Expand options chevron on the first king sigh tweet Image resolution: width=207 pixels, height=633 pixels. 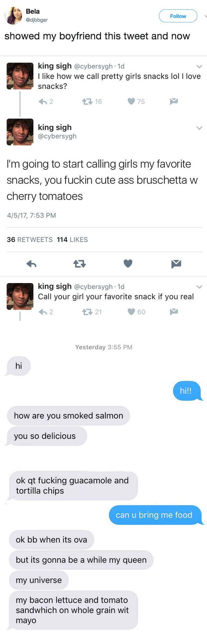pos(199,66)
